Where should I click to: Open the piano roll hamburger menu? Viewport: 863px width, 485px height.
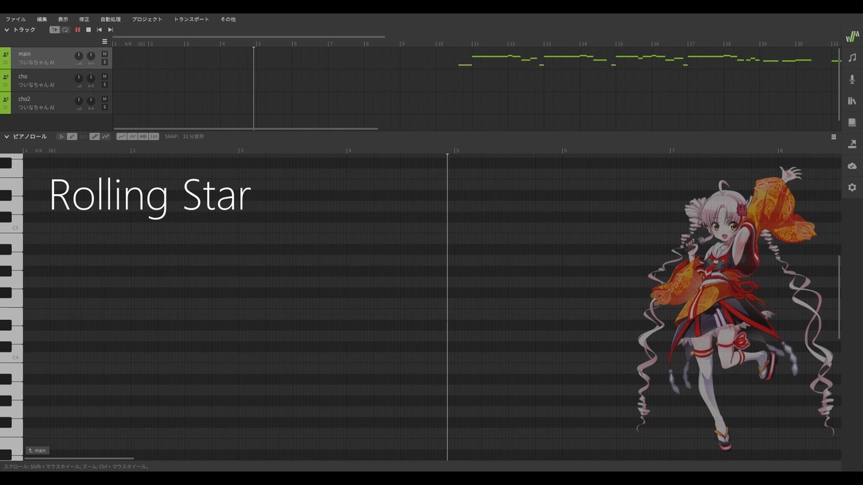pyautogui.click(x=833, y=137)
